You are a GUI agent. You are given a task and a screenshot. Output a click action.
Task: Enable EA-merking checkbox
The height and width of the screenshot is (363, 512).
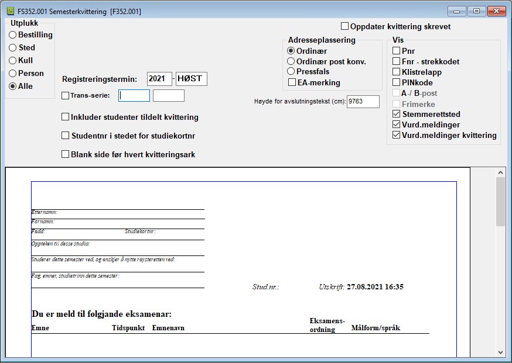coord(292,82)
